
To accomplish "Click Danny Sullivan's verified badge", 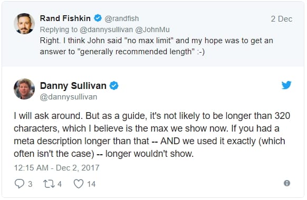I will (x=114, y=86).
